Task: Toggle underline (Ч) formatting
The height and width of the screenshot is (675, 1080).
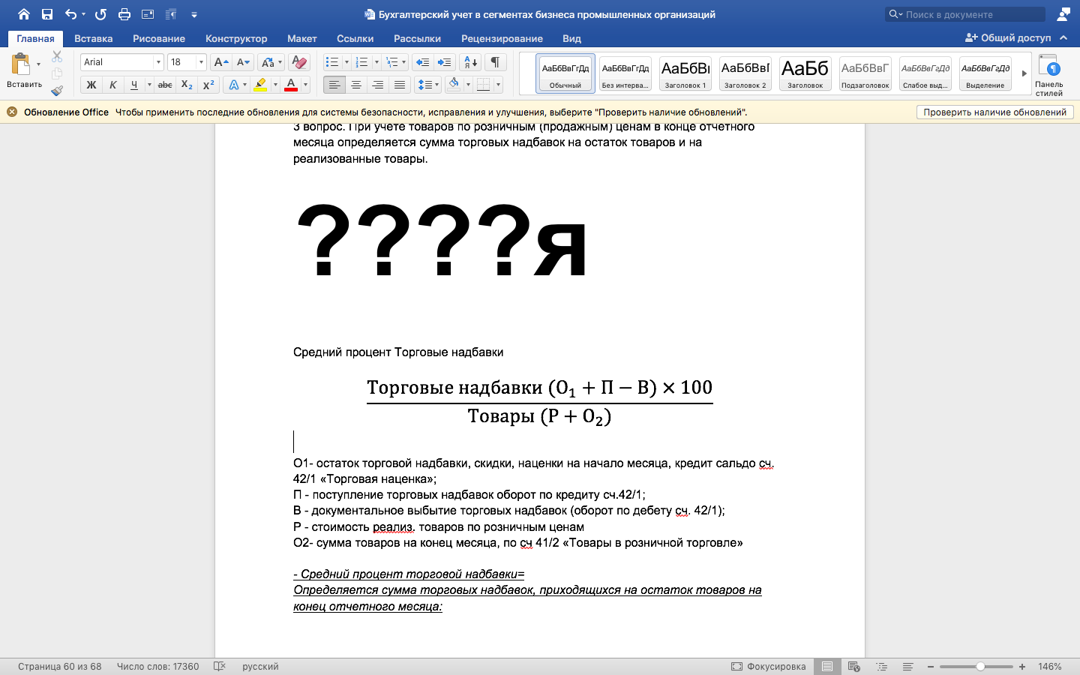Action: [x=134, y=85]
